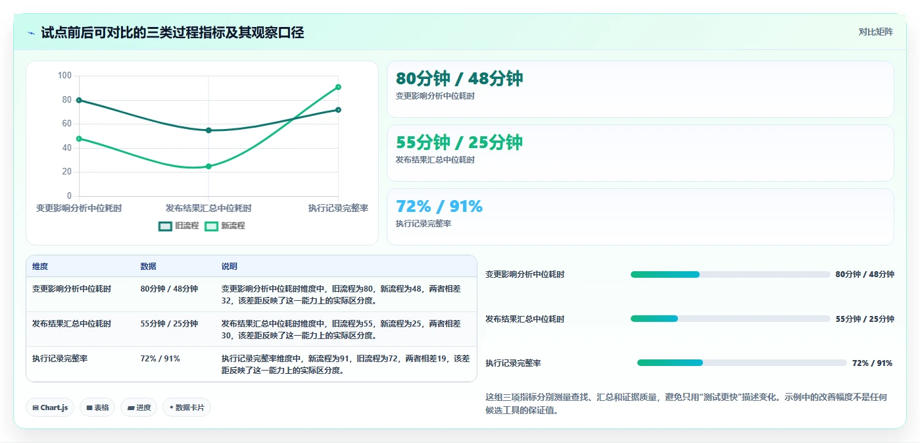Click the 旧流程 point for 发布结果汇总中位耗时
This screenshot has height=443, width=920.
click(x=208, y=130)
